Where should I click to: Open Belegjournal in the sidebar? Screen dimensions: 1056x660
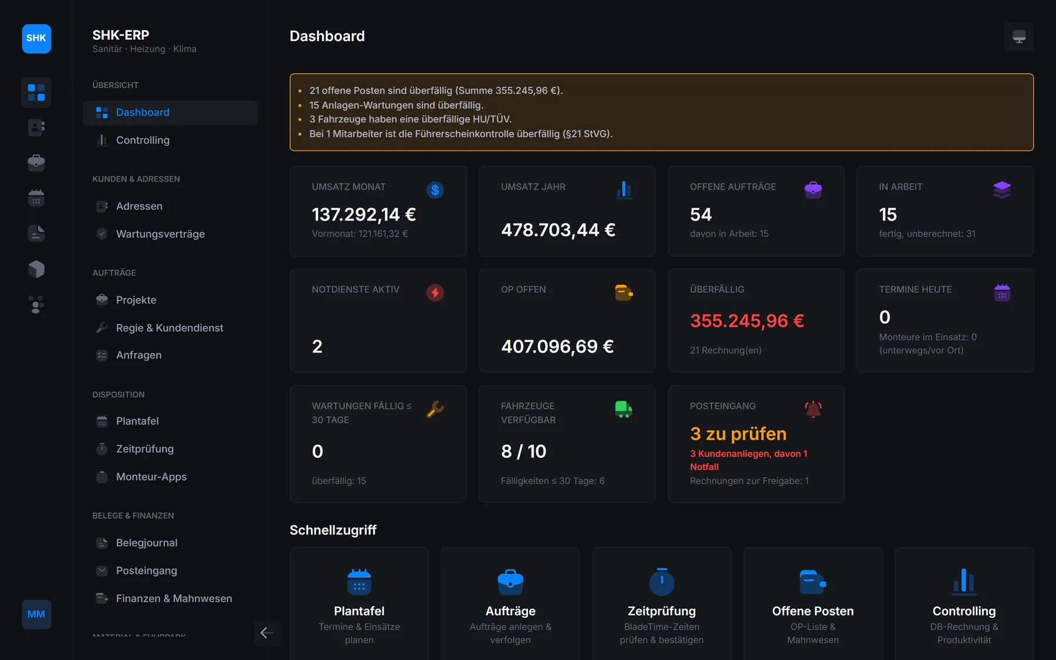[x=170, y=543]
